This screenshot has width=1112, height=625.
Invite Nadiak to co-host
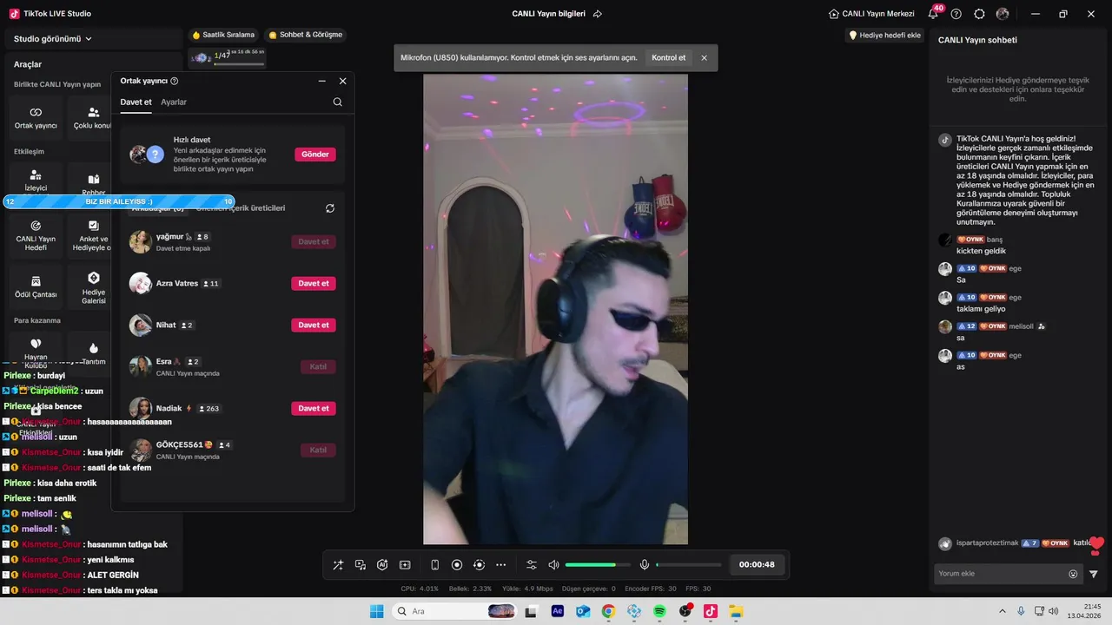314,408
